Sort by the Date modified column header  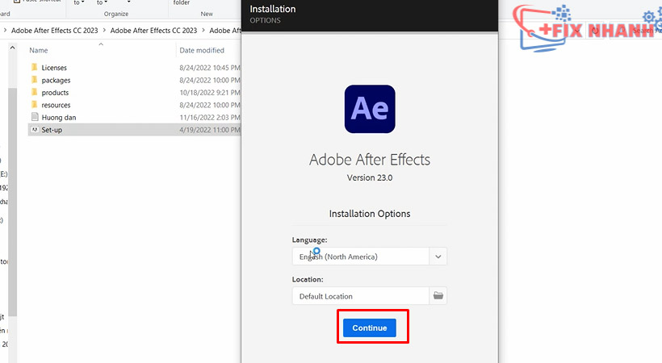[x=202, y=50]
